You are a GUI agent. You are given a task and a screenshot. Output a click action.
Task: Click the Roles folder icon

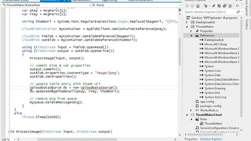pyautogui.click(x=197, y=119)
